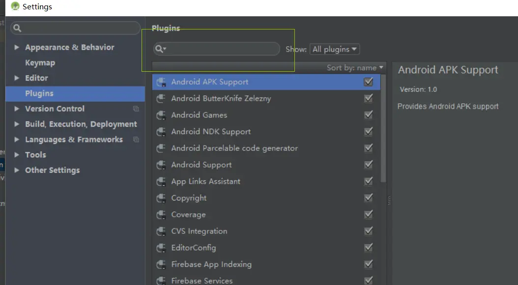
Task: Select the App Links Assistant row
Action: pos(266,181)
